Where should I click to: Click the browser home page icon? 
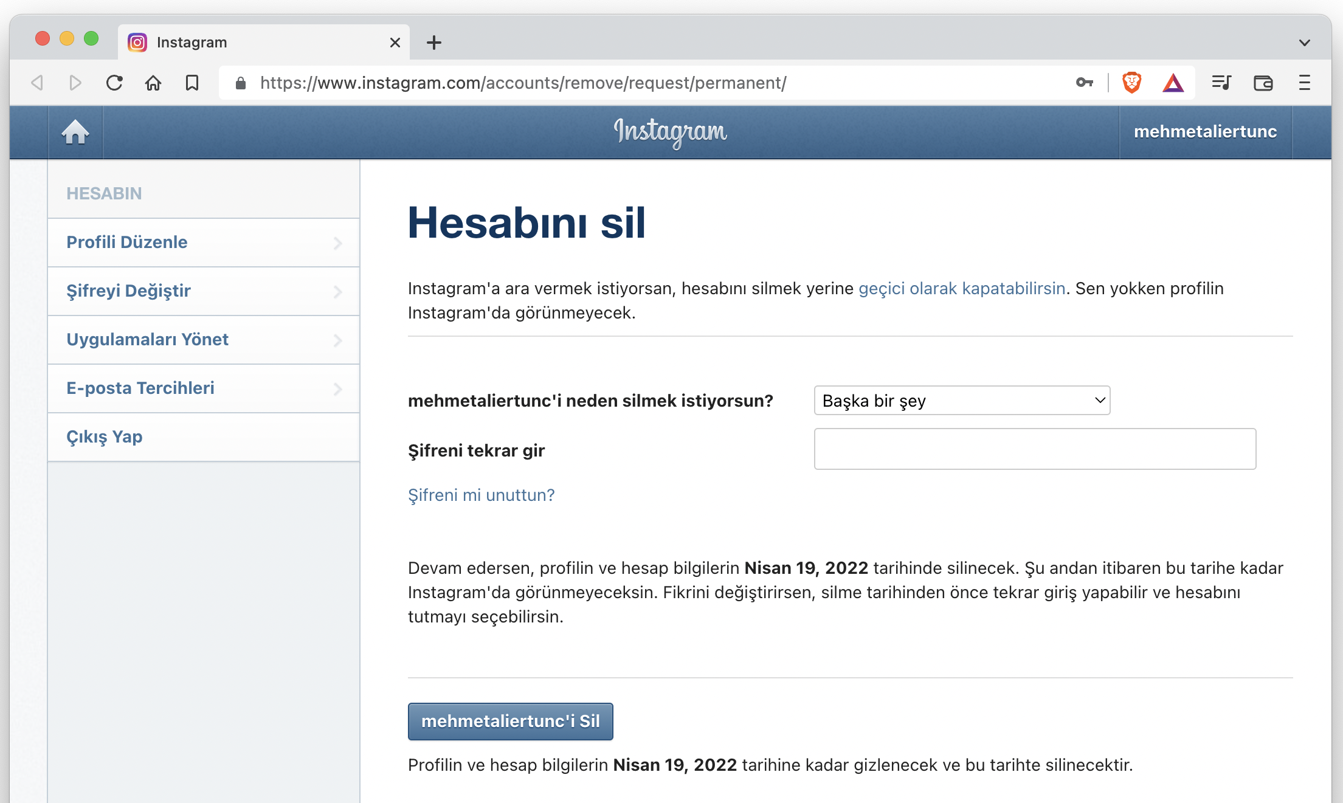(153, 83)
